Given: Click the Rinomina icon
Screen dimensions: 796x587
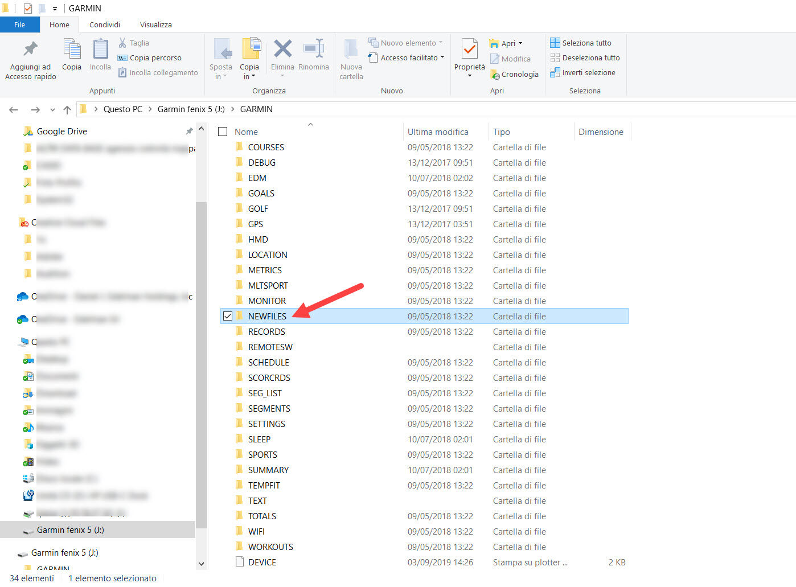Looking at the screenshot, I should [x=313, y=50].
